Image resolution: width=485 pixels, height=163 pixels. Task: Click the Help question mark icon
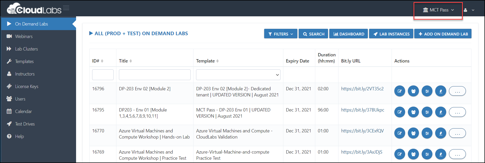[x=9, y=136]
